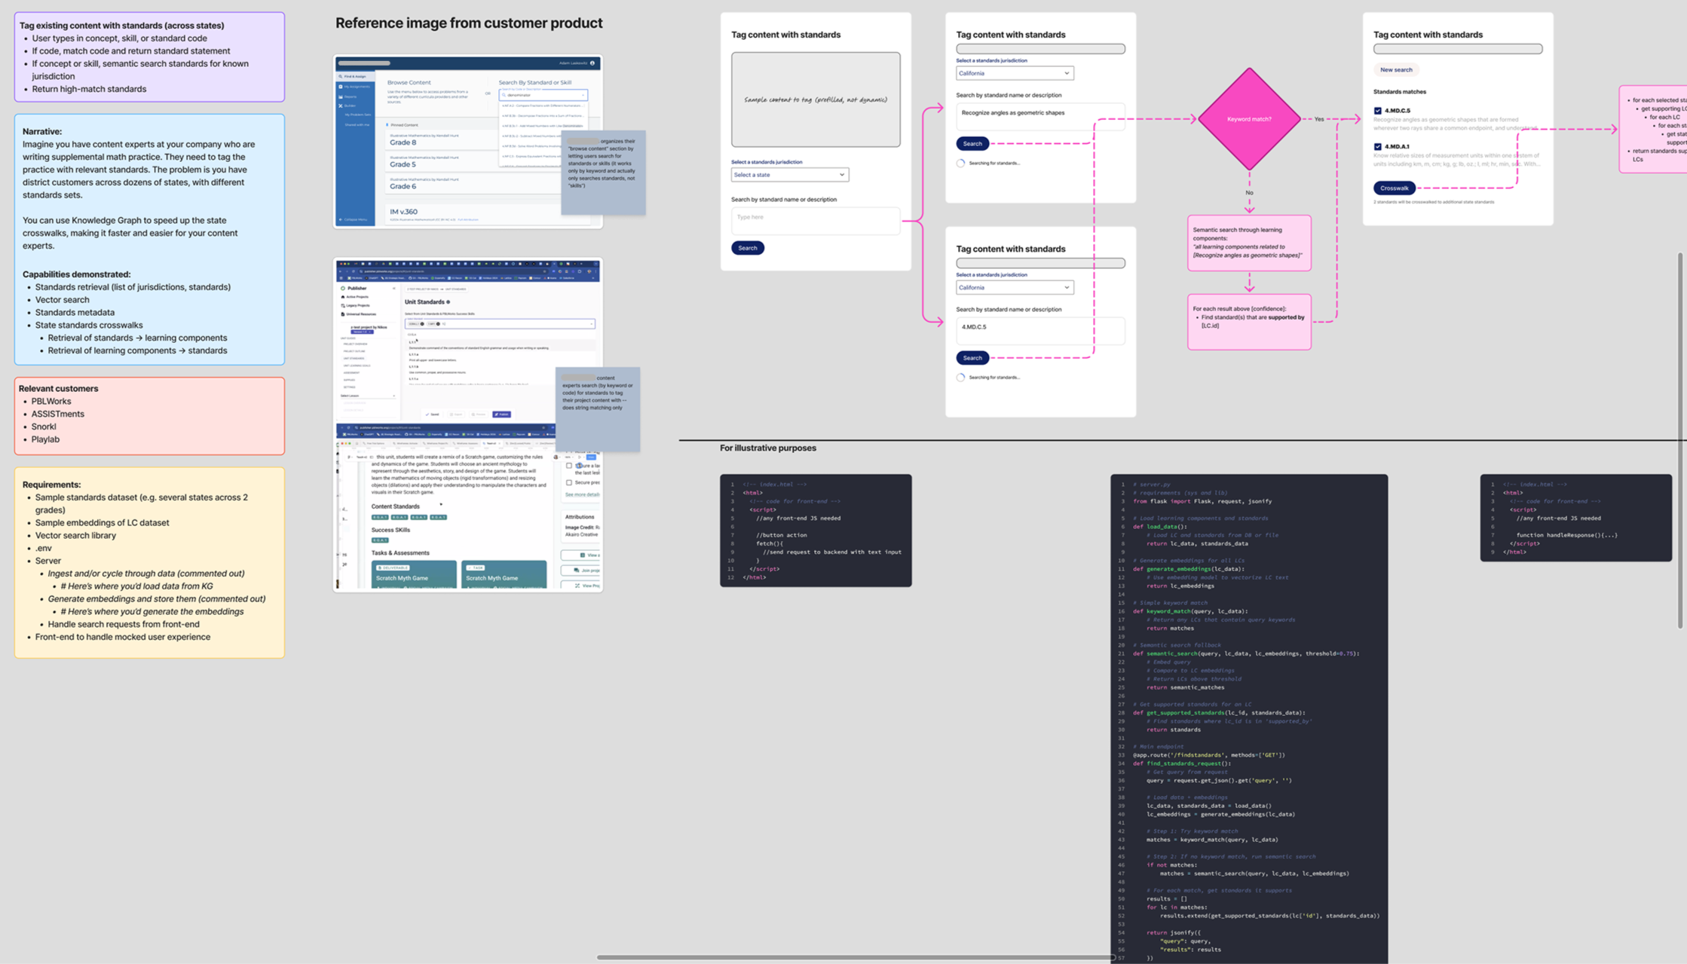Click the spinner beside the first Searching for standards

960,163
